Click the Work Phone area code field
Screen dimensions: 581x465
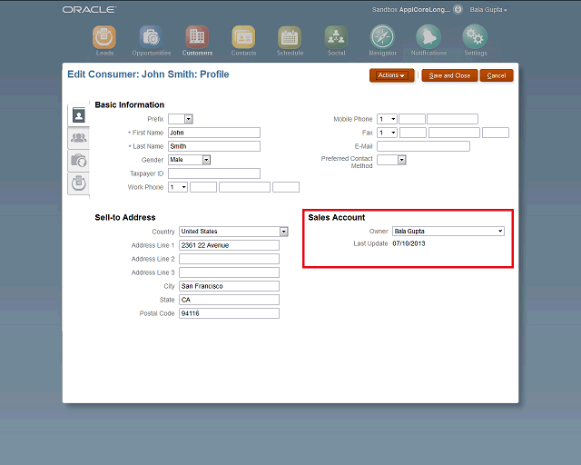(203, 187)
